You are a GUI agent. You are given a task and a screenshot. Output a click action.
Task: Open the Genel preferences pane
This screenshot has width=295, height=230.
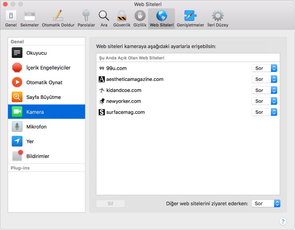(x=11, y=18)
